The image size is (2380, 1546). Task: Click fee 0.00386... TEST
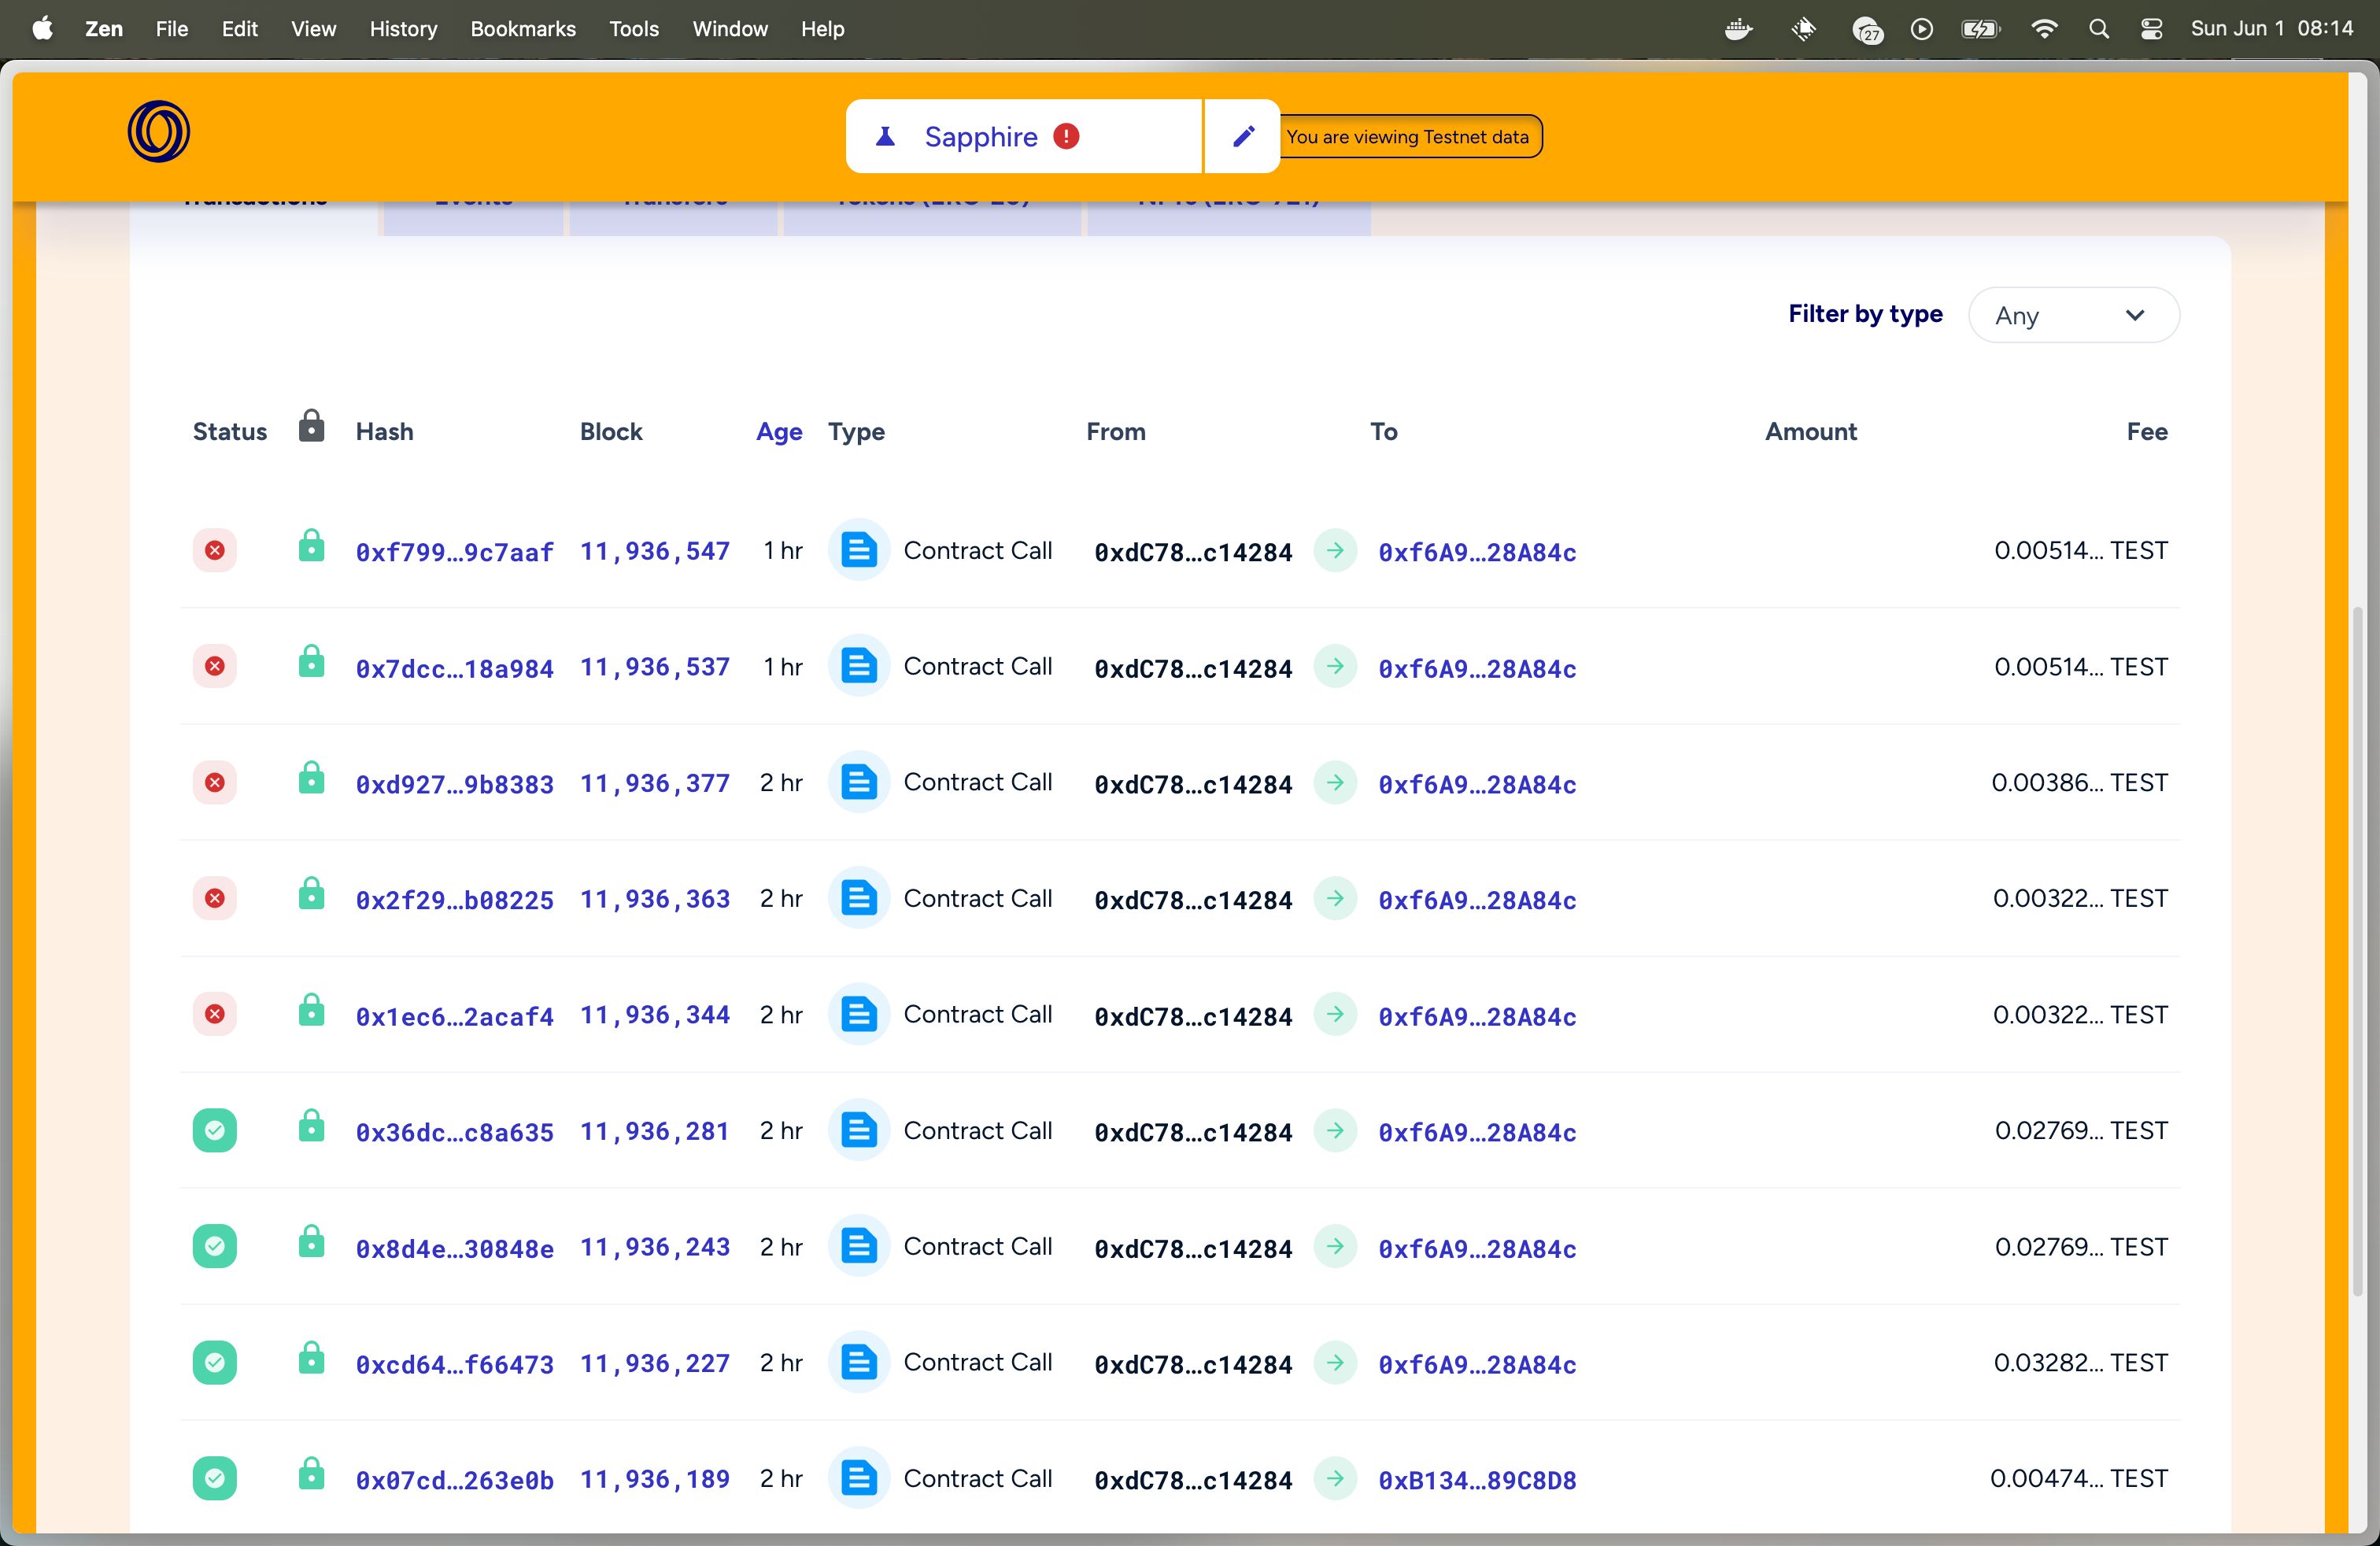pyautogui.click(x=2080, y=782)
